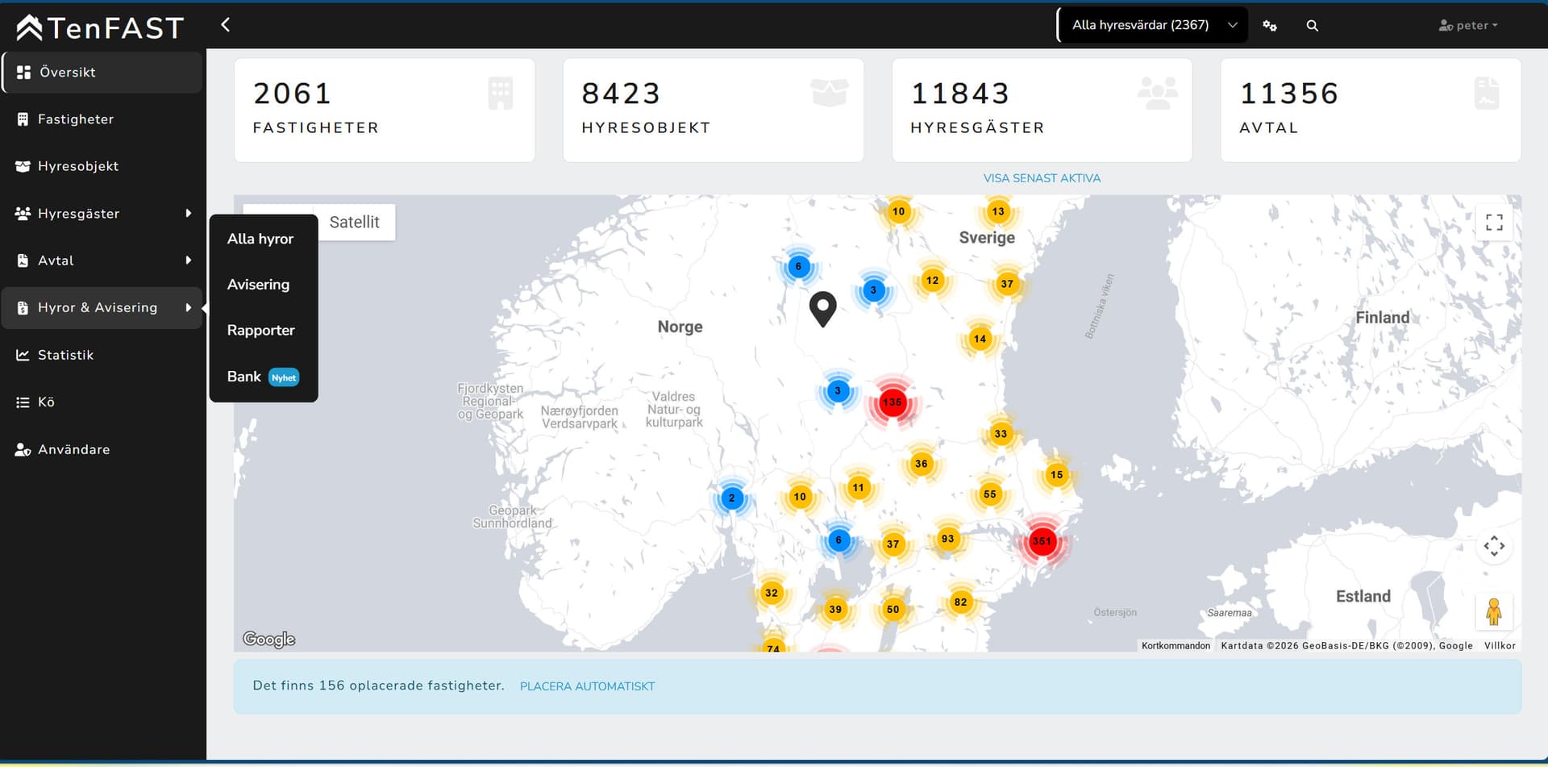The height and width of the screenshot is (767, 1548).
Task: Click the yellow 33 cluster marker
Action: 1001,434
